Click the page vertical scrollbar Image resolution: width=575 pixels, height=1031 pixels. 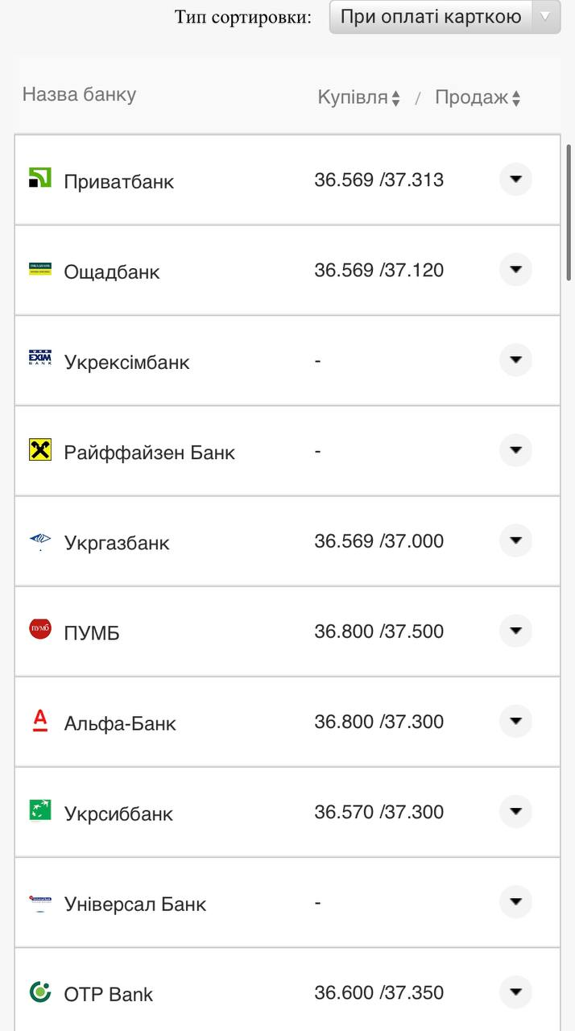(x=569, y=213)
